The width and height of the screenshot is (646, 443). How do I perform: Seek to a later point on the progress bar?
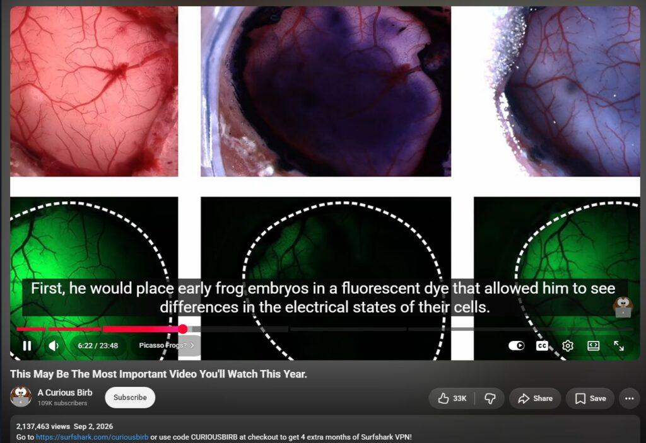tap(412, 329)
